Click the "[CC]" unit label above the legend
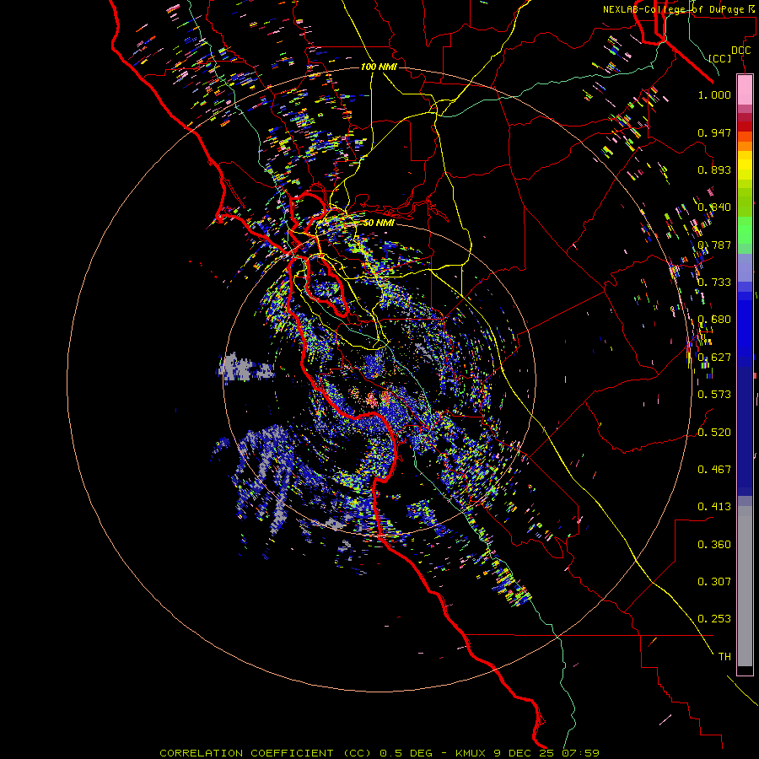 pyautogui.click(x=719, y=58)
